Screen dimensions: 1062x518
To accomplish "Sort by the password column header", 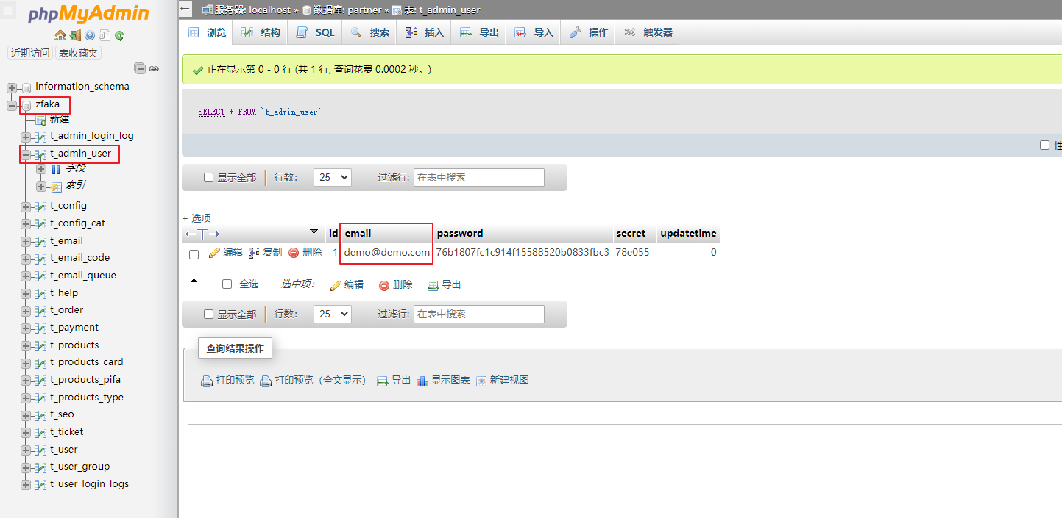I will tap(460, 234).
